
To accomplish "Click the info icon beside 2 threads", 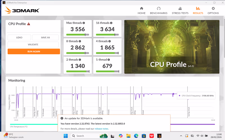I will (x=80, y=60).
